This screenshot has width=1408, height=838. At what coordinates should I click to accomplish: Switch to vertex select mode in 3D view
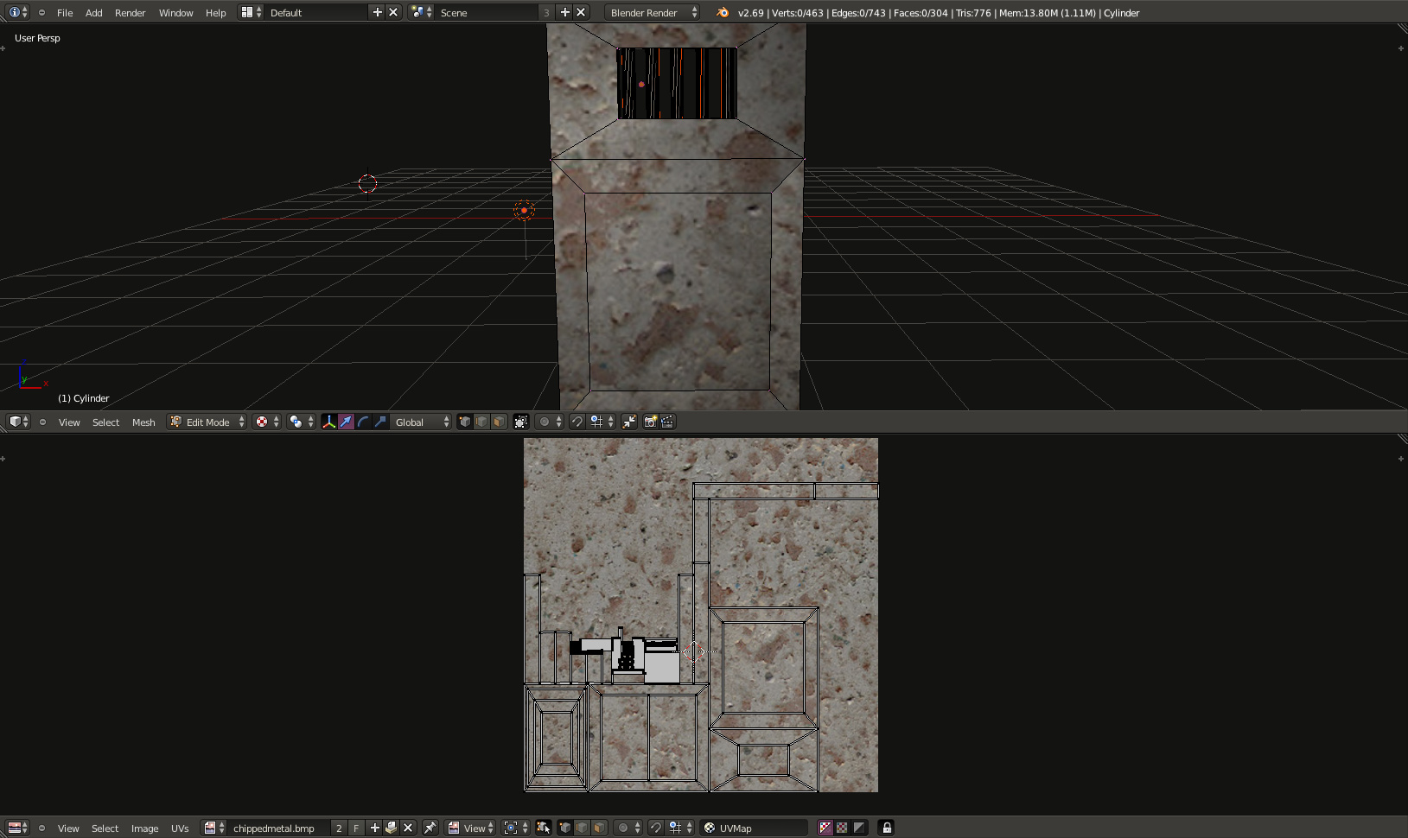pyautogui.click(x=464, y=422)
